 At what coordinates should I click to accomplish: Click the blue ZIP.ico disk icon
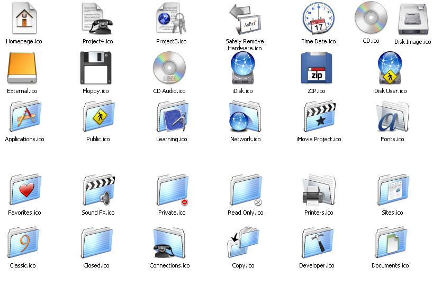317,68
